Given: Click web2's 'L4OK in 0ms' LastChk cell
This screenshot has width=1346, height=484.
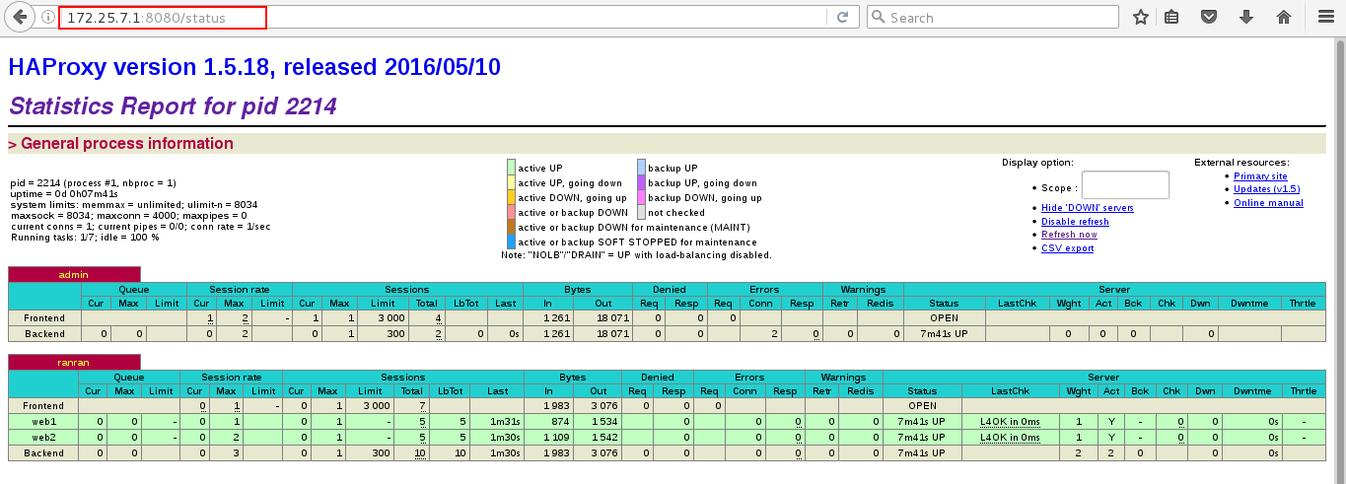Looking at the screenshot, I should click(x=1010, y=437).
